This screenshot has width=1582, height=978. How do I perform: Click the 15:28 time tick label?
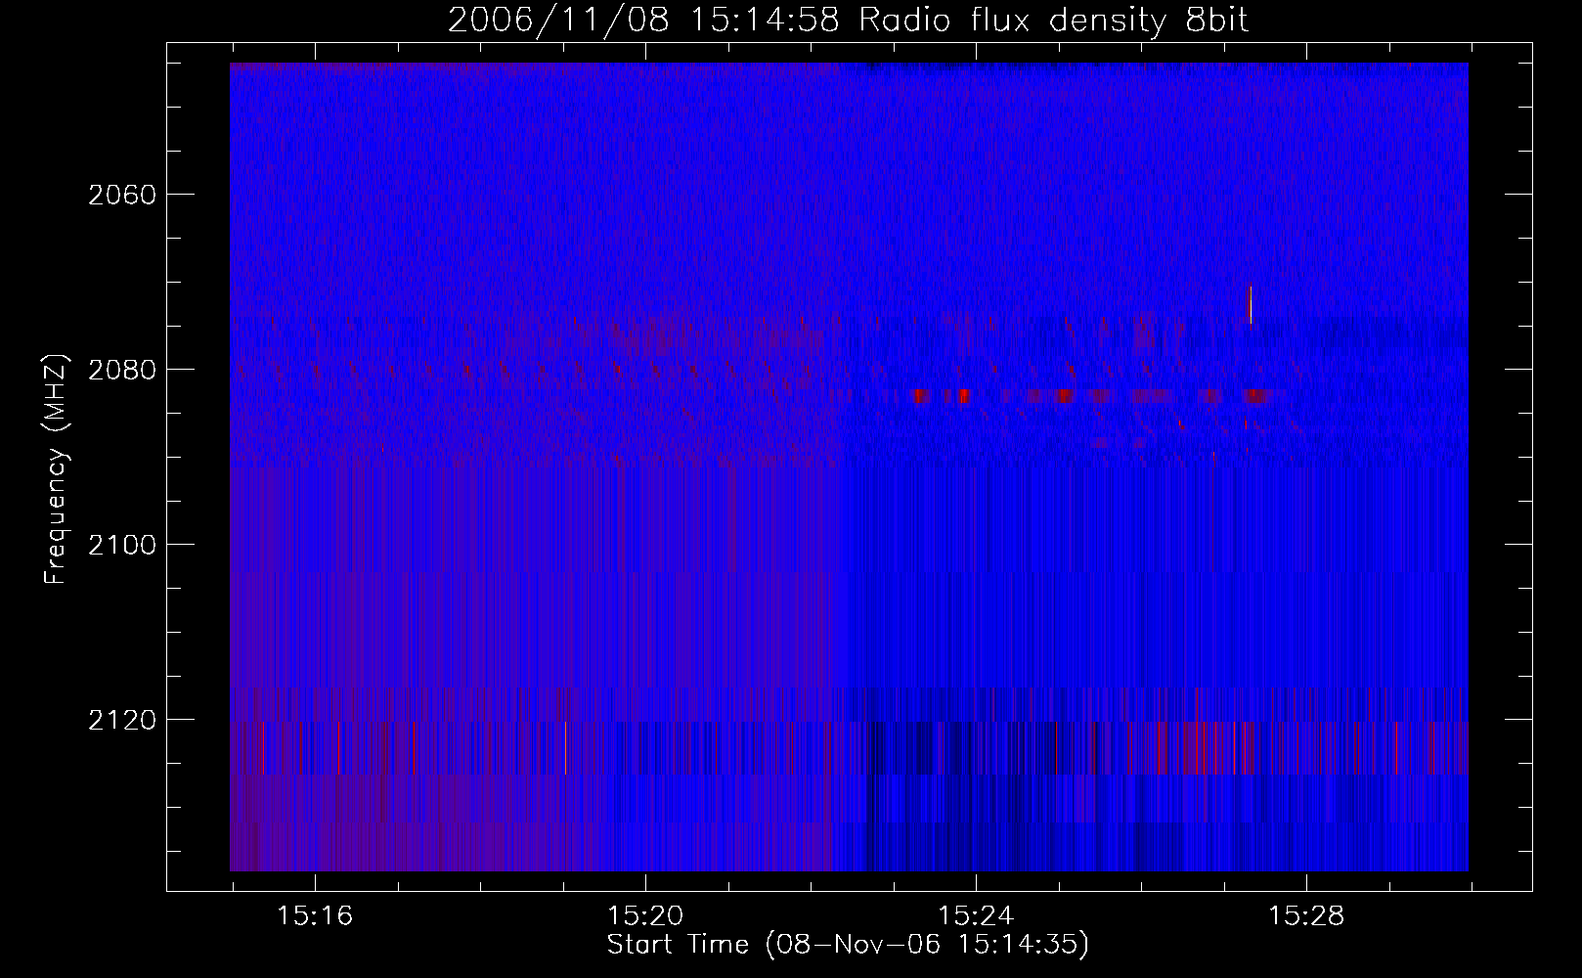point(1306,916)
